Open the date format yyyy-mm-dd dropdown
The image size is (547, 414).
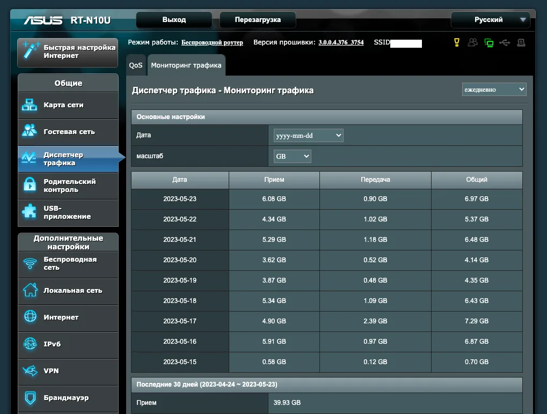click(x=308, y=136)
